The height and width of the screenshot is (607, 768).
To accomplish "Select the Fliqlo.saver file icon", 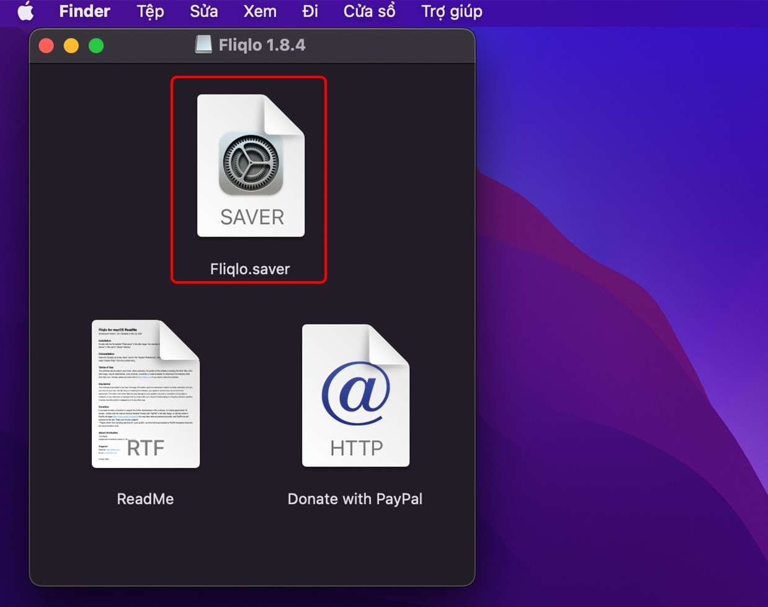I will point(251,166).
